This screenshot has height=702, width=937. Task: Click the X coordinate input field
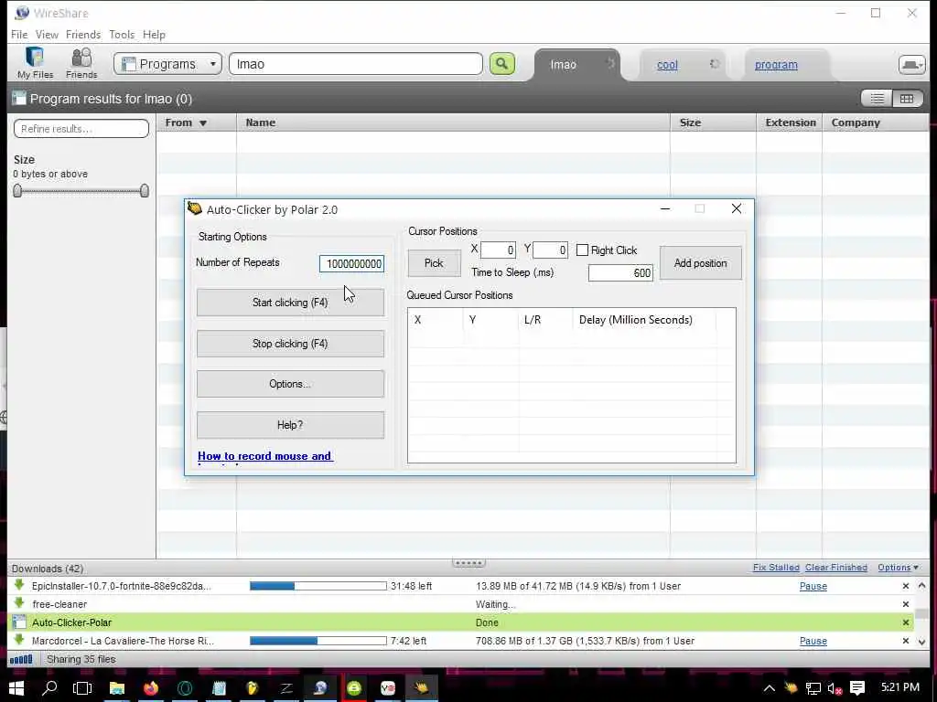498,250
